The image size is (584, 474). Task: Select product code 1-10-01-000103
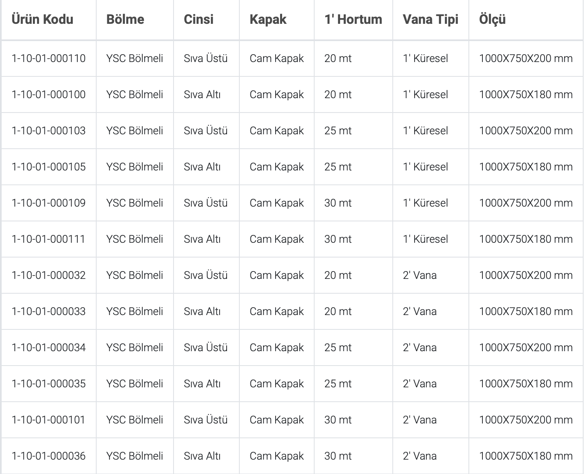(x=49, y=131)
